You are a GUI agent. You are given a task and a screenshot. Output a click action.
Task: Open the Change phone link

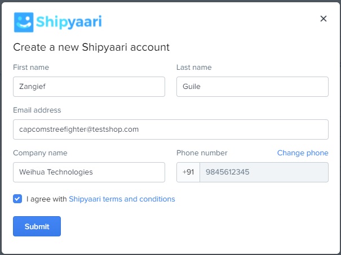click(303, 153)
